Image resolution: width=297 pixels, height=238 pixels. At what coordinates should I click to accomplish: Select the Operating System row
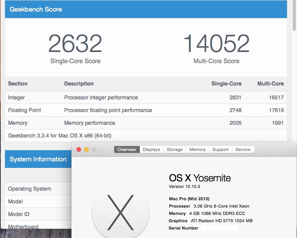pos(38,189)
